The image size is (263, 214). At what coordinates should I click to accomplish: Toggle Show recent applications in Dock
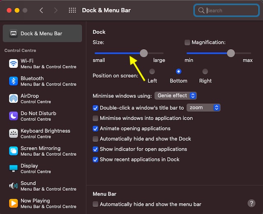click(x=95, y=160)
